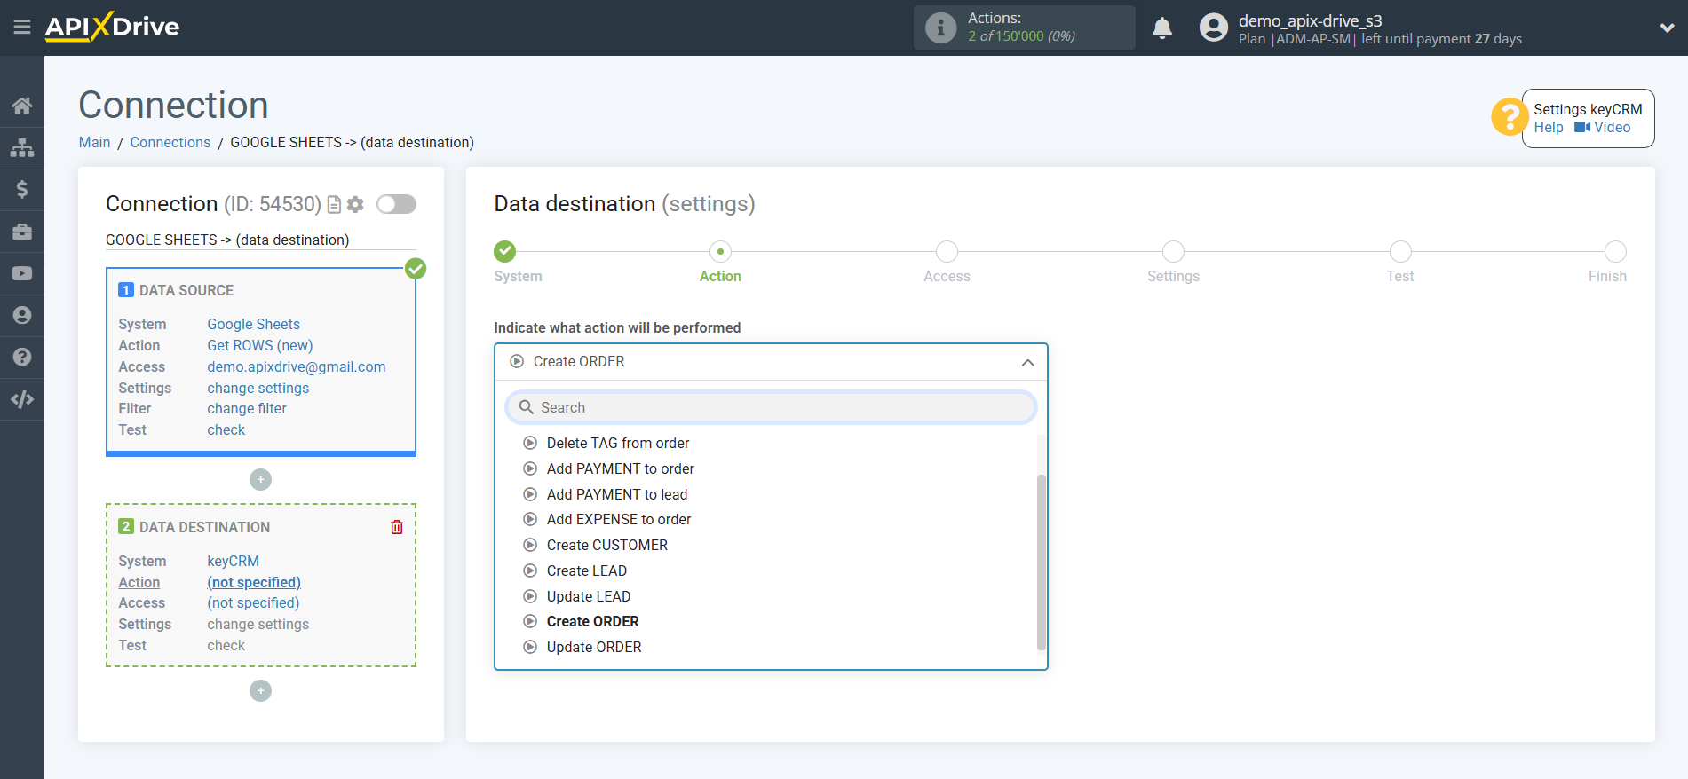Go to Main breadcrumb
The width and height of the screenshot is (1688, 779).
[x=94, y=143]
